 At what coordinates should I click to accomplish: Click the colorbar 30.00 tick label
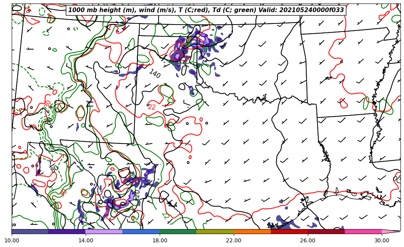point(382,240)
